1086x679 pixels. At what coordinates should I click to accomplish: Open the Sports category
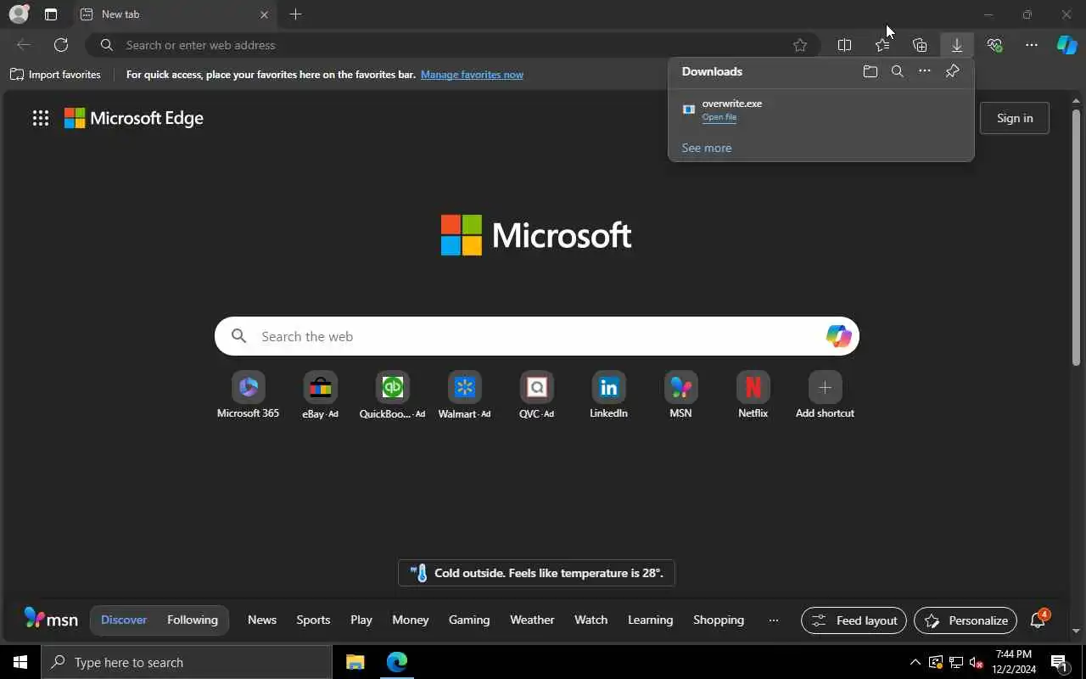click(313, 620)
